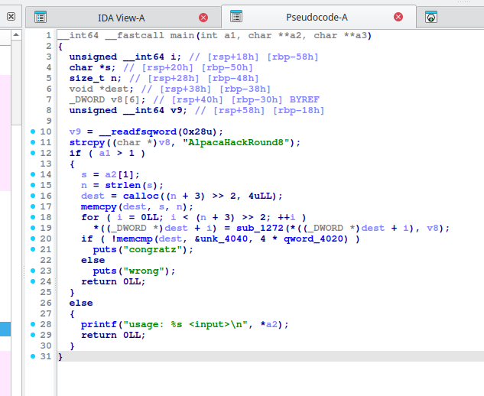The height and width of the screenshot is (396, 484).
Task: Toggle breakpoint dot on line 10
Action: (x=31, y=132)
